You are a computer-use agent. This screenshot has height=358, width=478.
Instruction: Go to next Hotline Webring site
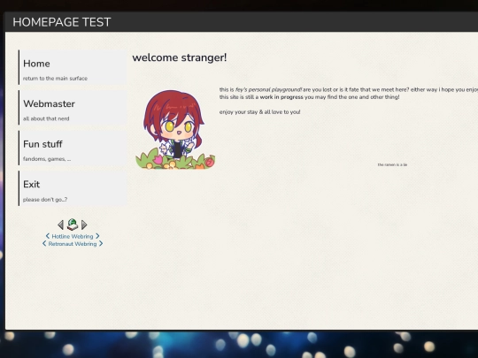click(x=97, y=236)
